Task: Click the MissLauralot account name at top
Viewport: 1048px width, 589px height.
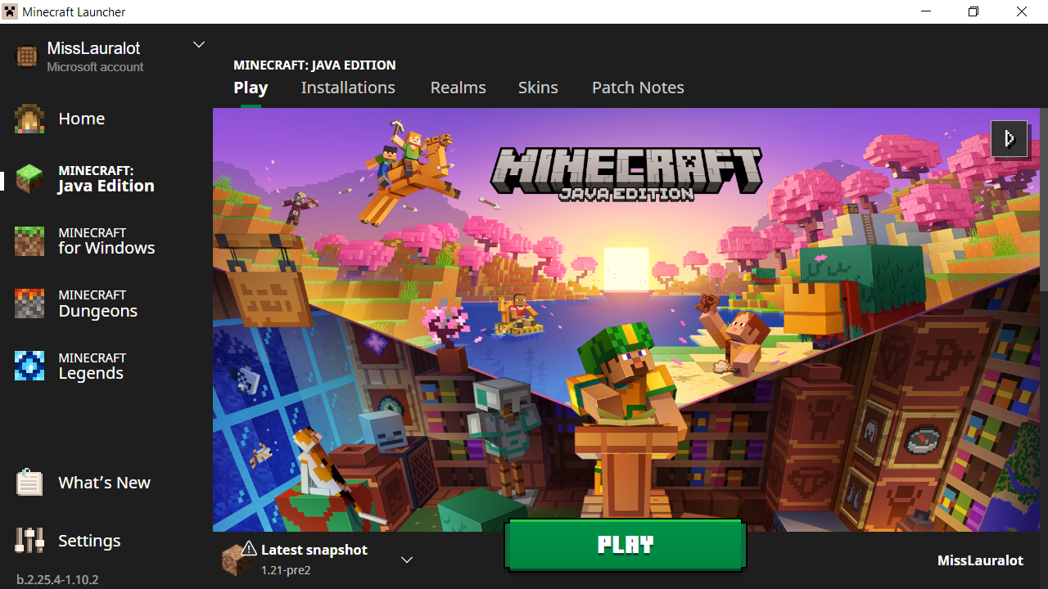Action: coord(93,48)
